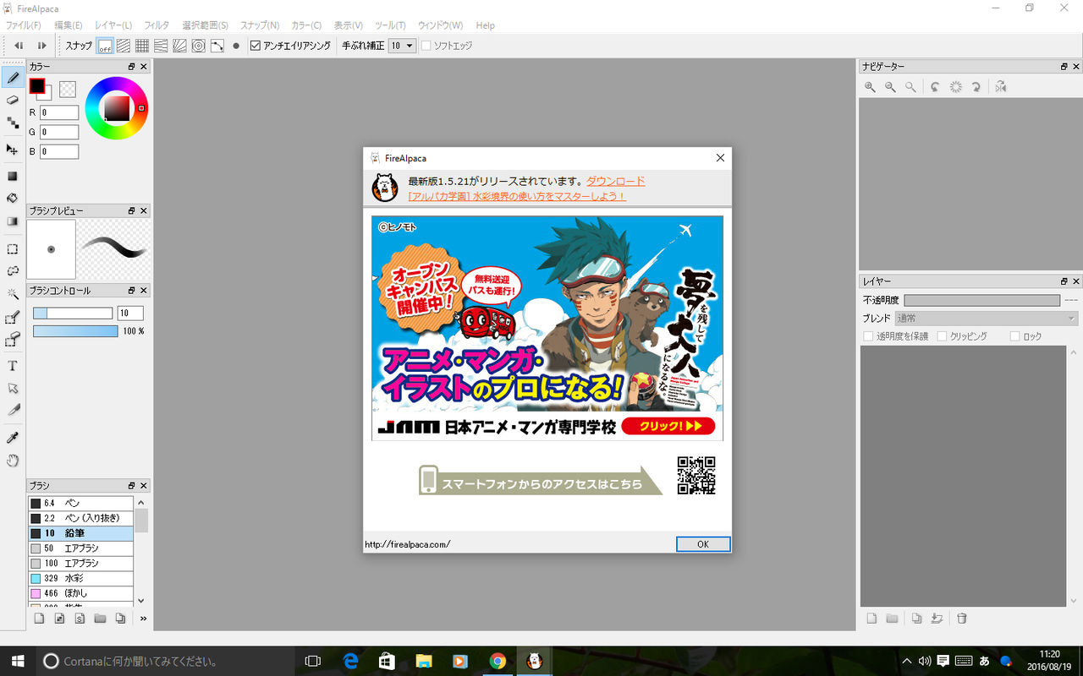Image resolution: width=1083 pixels, height=676 pixels.
Task: Select the Divide/knife tool below operation tool
Action: pos(13,410)
